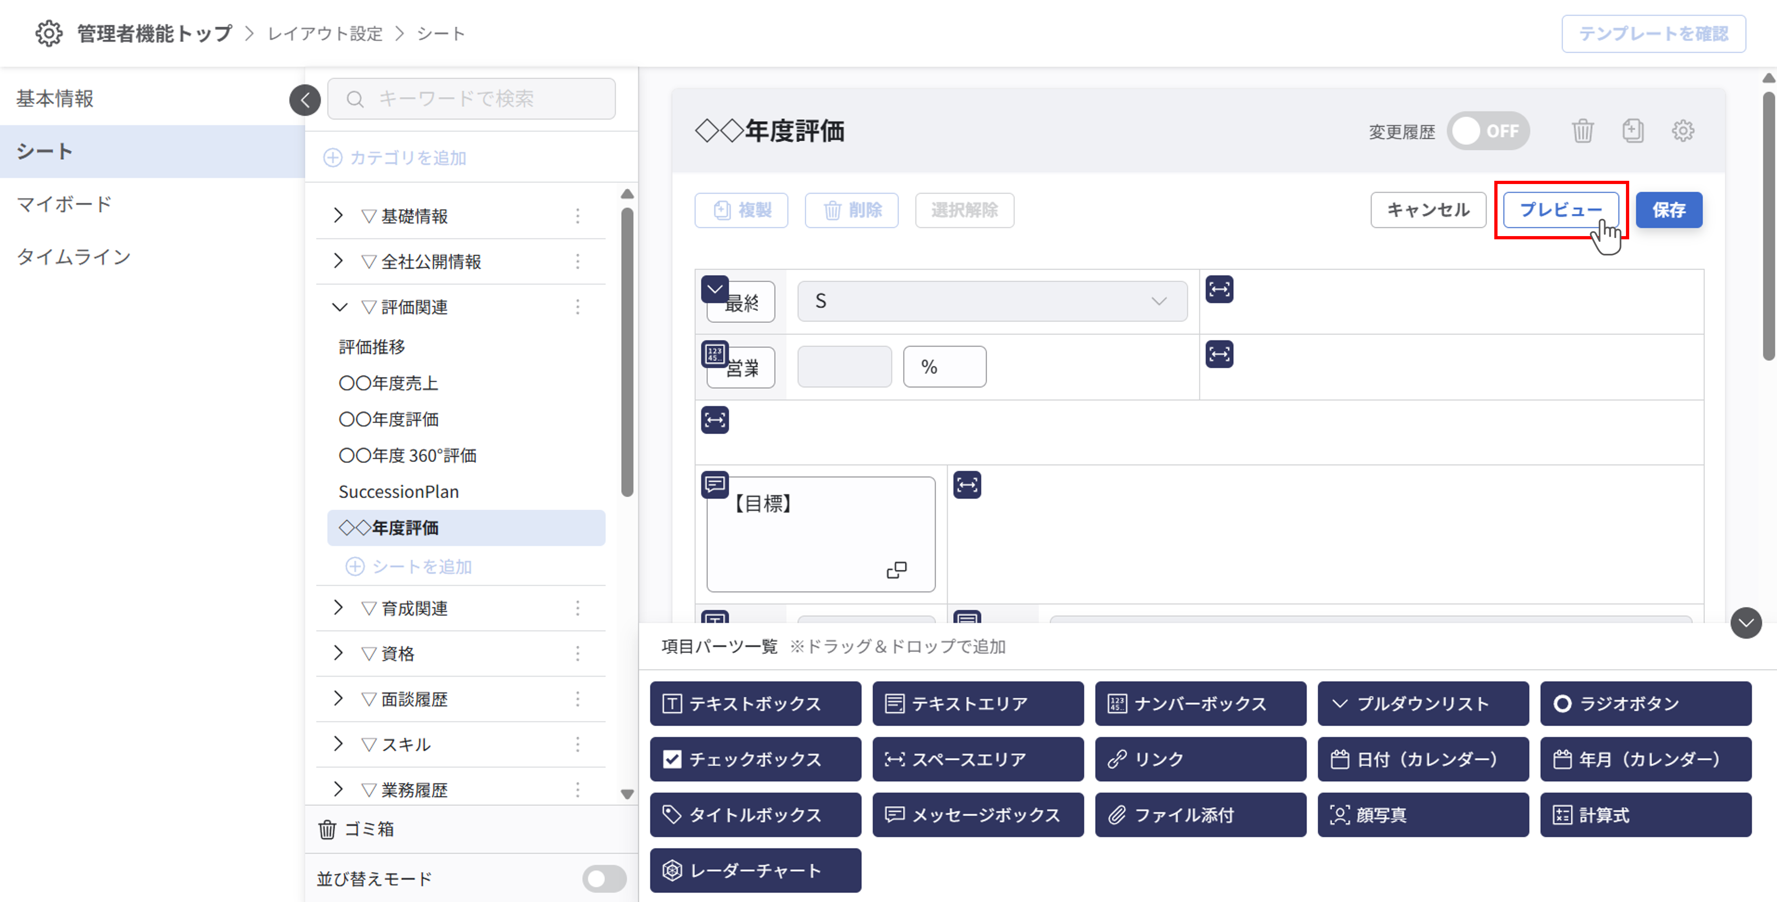Open the 基本情報 menu item
The image size is (1777, 902).
152,98
